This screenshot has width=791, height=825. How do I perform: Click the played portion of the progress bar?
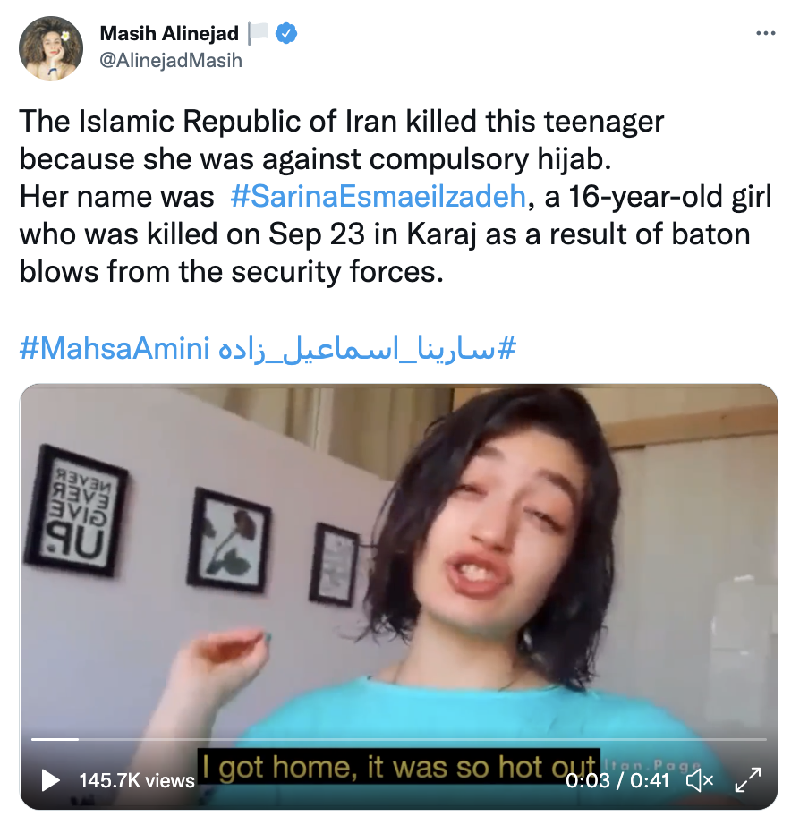pos(55,739)
